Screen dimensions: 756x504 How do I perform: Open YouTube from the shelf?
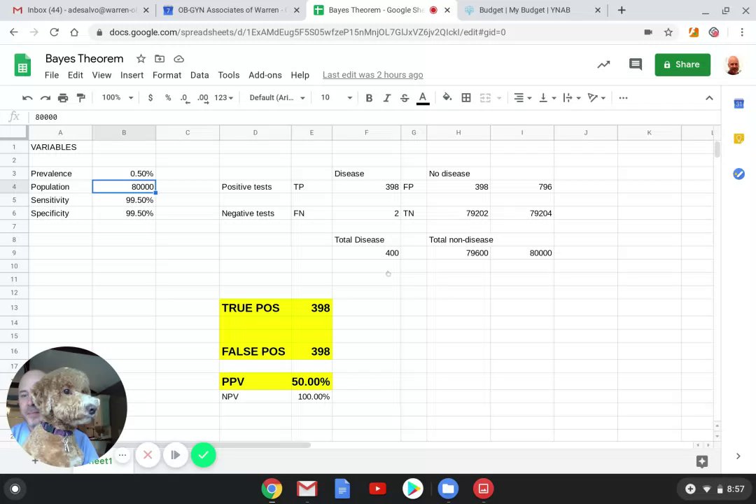coord(377,489)
